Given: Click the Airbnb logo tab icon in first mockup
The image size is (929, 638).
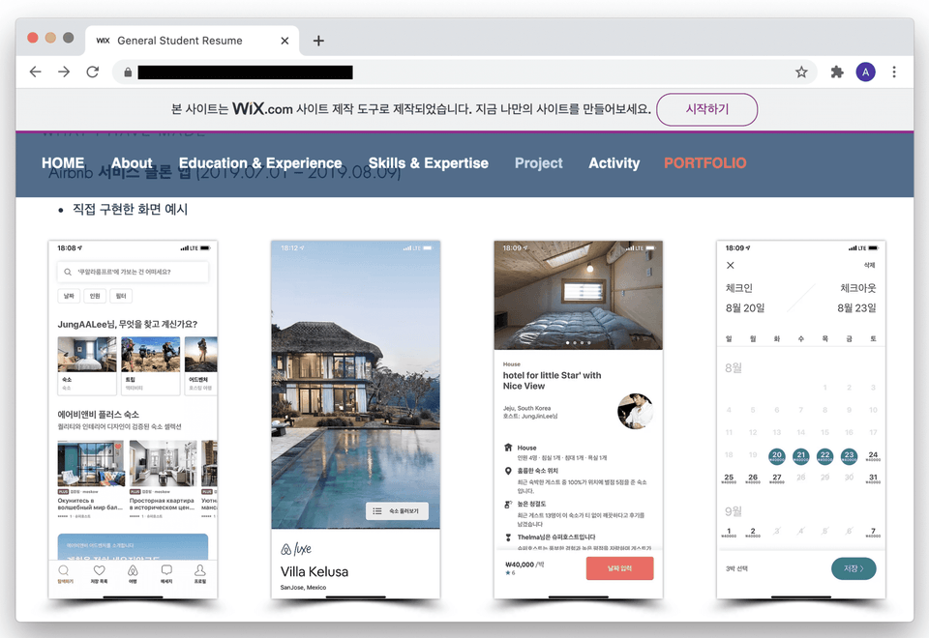Looking at the screenshot, I should [x=133, y=570].
